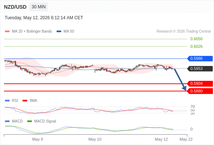Click the blue downward arrow head
214x145 pixels.
click(184, 88)
